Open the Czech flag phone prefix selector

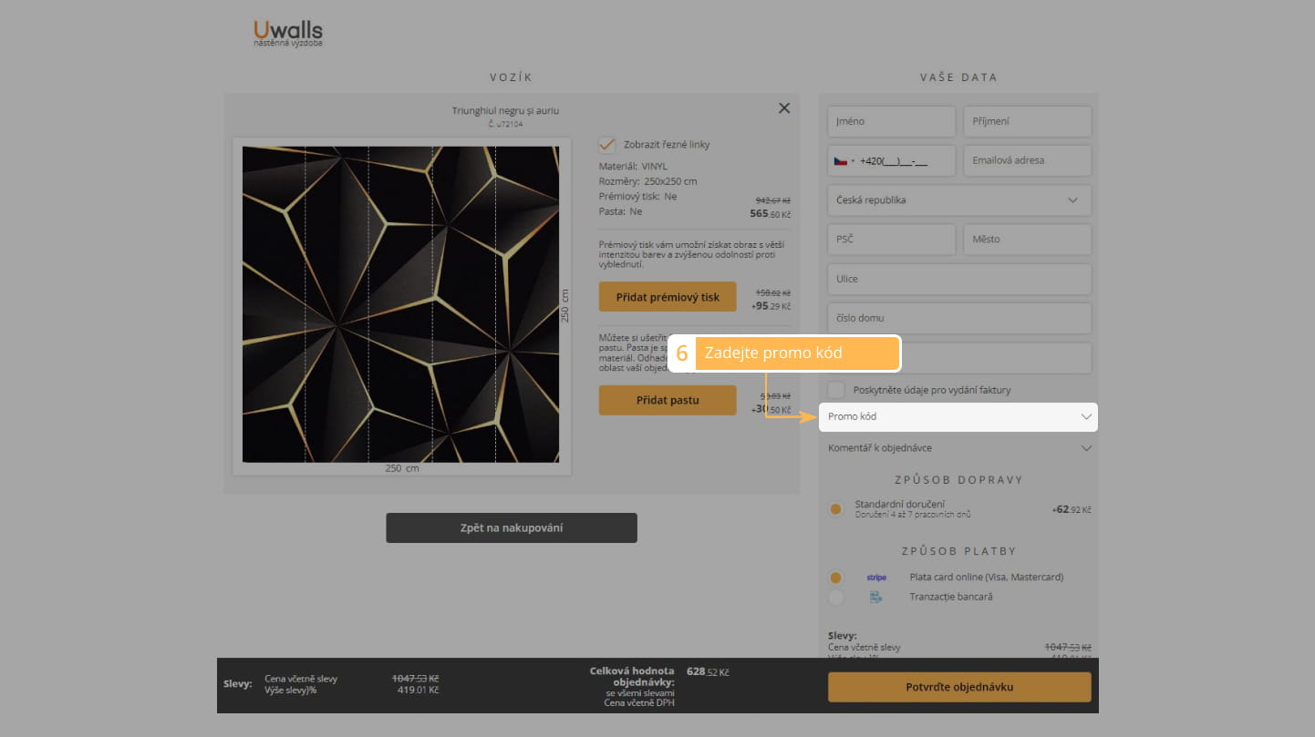tap(844, 161)
